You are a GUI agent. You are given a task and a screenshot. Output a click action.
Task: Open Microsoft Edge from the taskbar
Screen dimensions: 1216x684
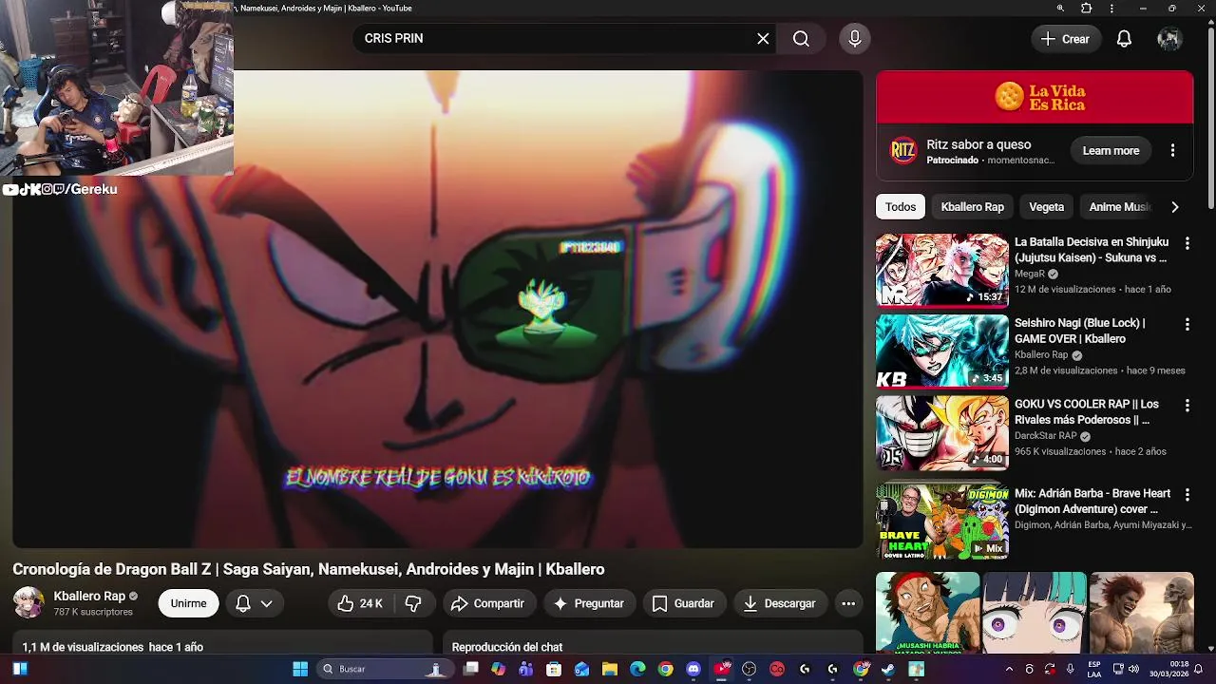(637, 669)
